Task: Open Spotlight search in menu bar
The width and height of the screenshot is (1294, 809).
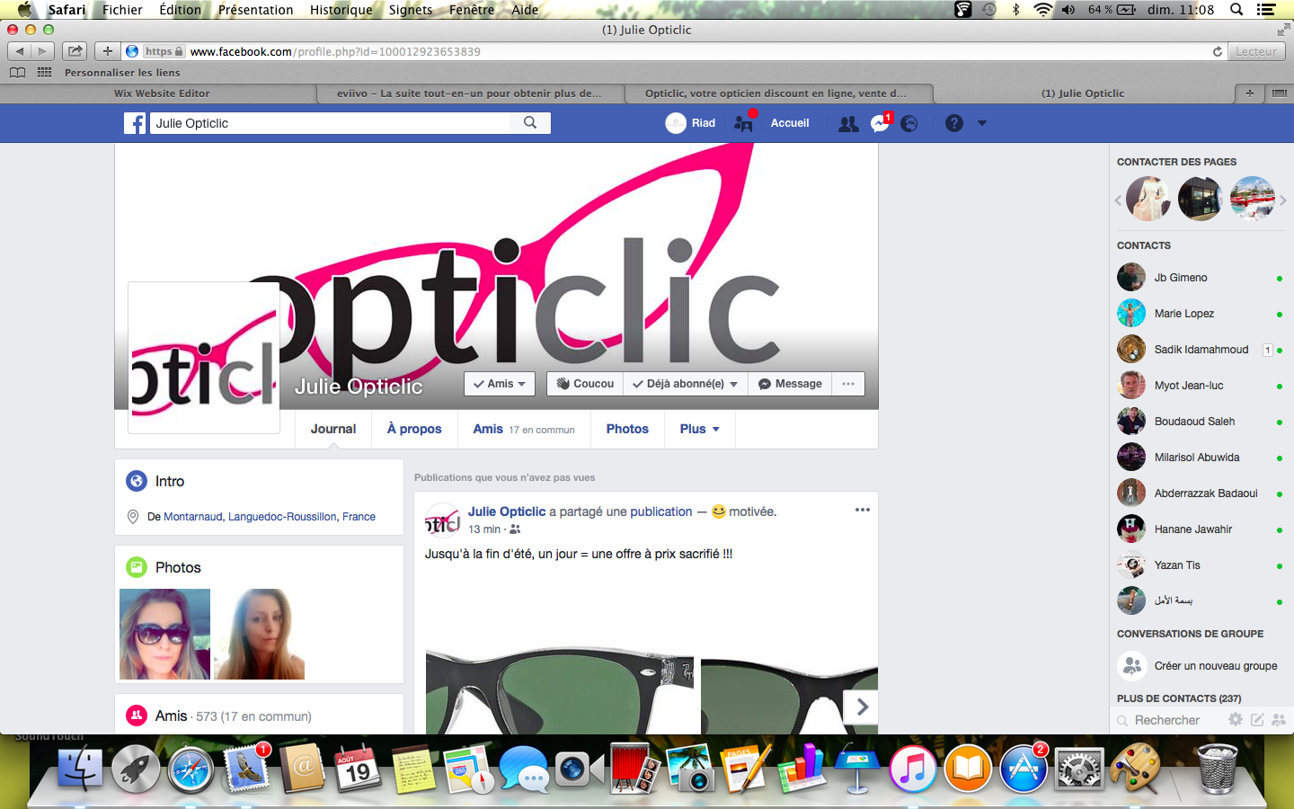Action: coord(1236,10)
